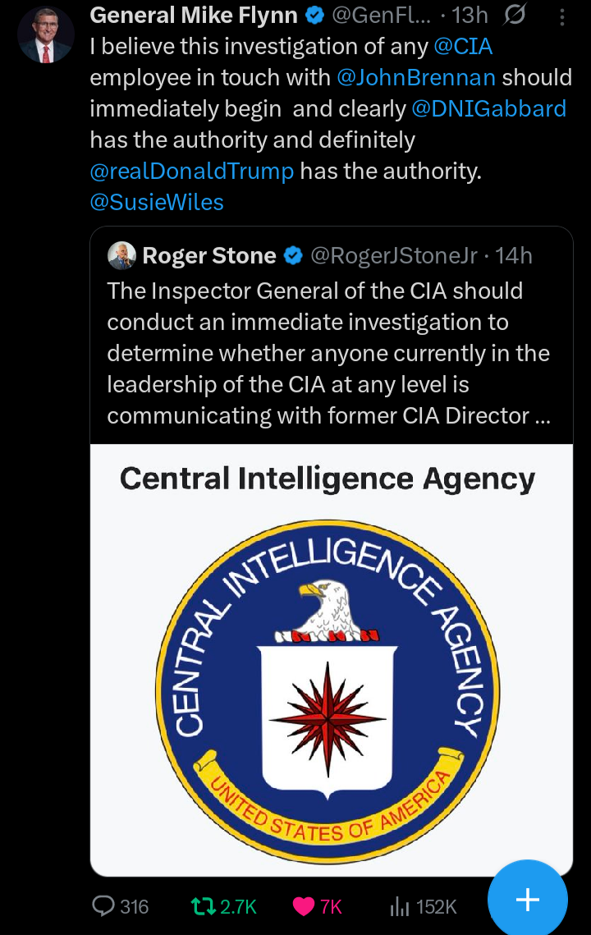Like the tweet with heart icon
The height and width of the screenshot is (935, 591).
(305, 906)
